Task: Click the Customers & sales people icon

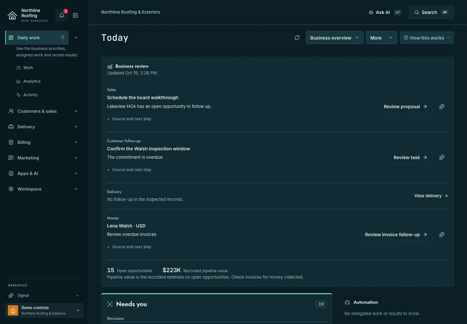Action: [11, 111]
